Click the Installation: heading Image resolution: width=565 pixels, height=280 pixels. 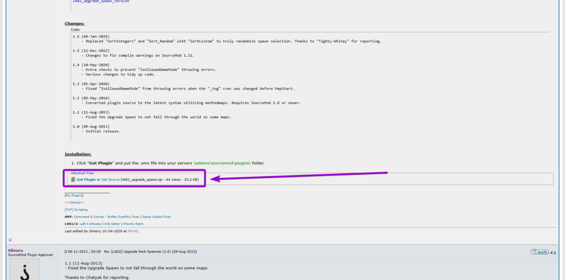tap(78, 154)
